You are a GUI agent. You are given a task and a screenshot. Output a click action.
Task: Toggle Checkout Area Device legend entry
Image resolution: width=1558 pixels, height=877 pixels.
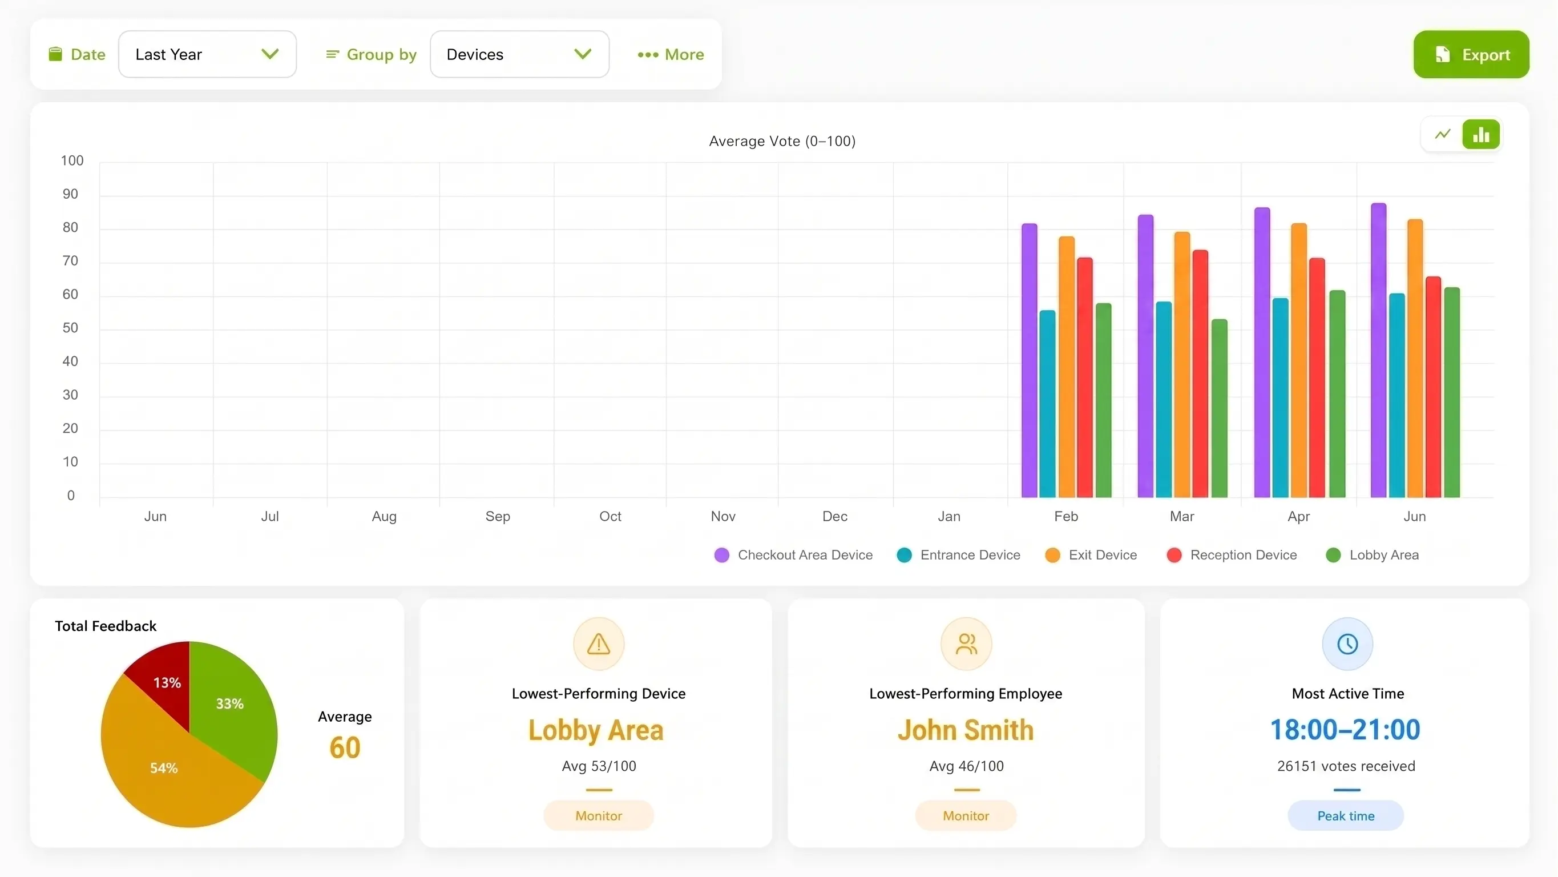tap(793, 555)
